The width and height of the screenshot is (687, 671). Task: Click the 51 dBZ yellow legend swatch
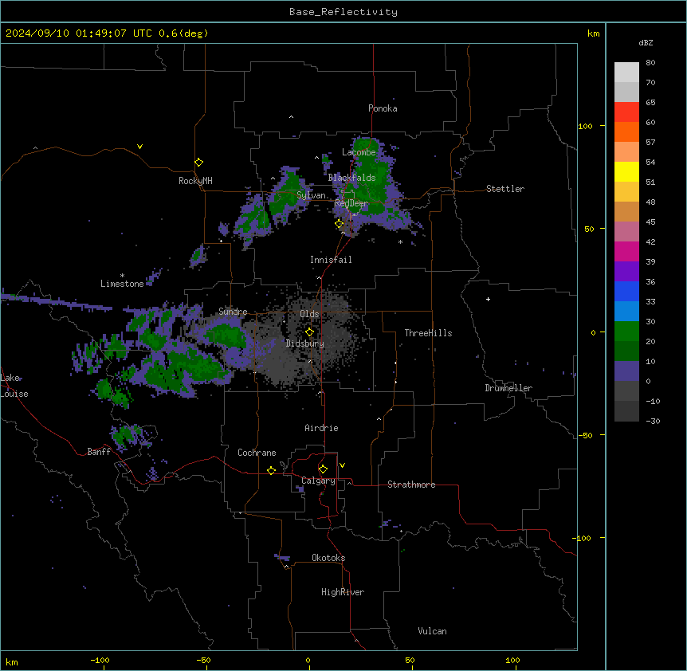point(626,171)
